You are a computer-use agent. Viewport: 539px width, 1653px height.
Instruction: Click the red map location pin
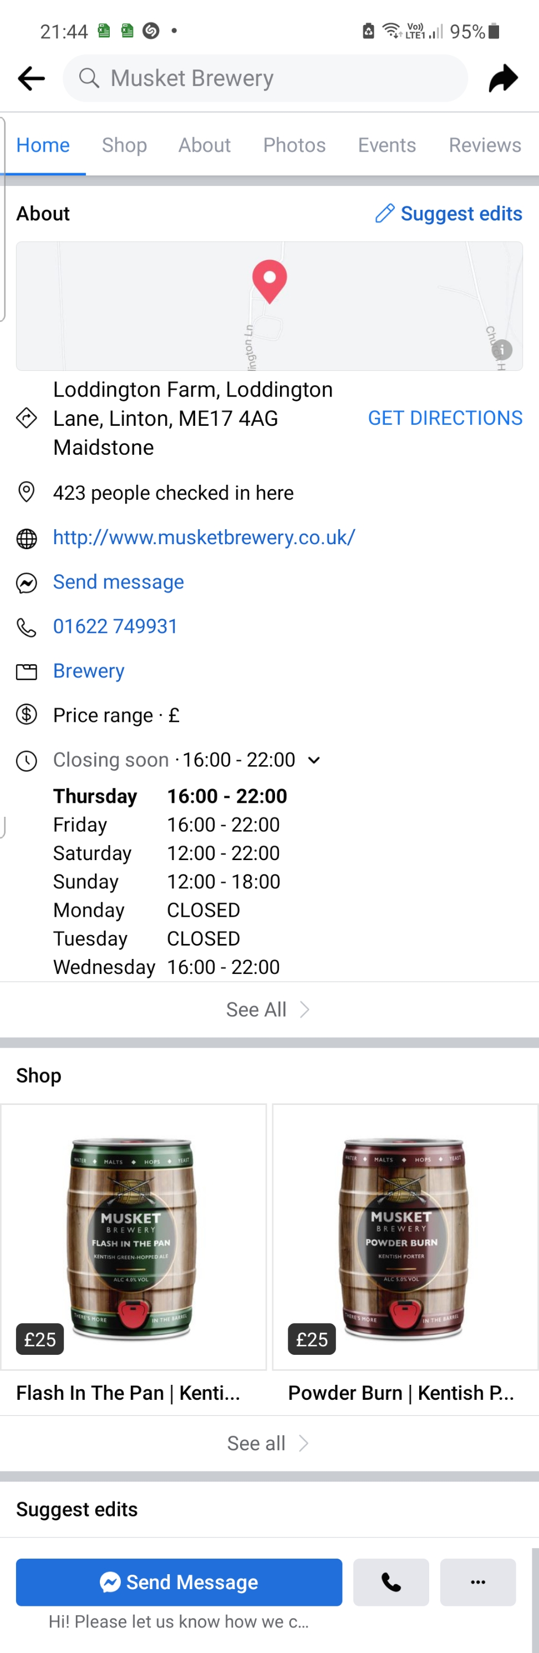[269, 280]
